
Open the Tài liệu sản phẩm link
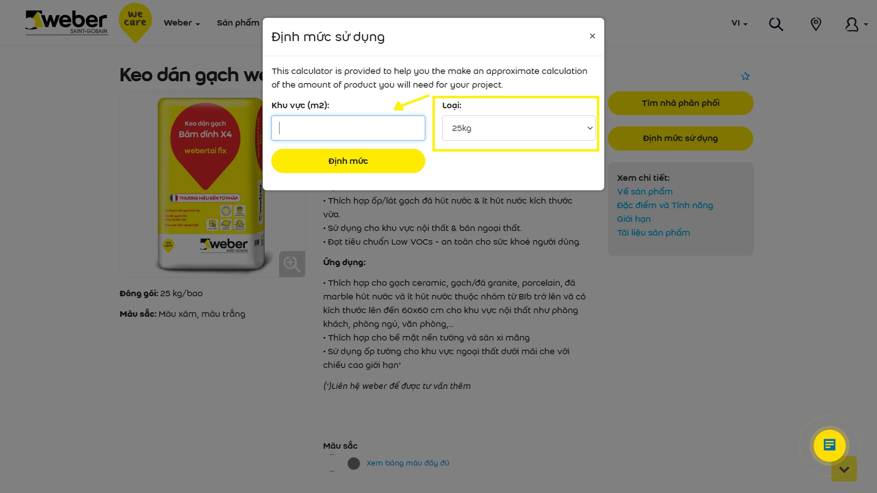(x=653, y=233)
